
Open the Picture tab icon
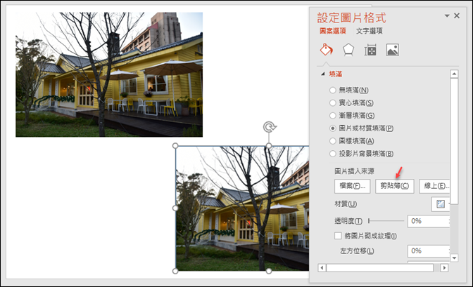(x=393, y=50)
